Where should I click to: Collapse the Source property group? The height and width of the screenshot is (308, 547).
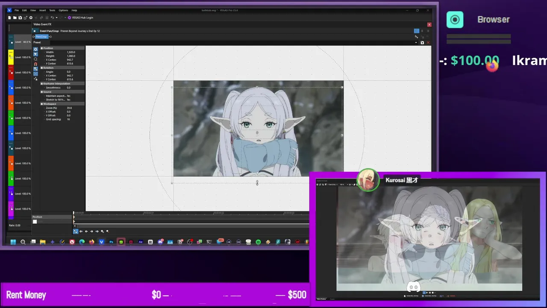[41, 92]
